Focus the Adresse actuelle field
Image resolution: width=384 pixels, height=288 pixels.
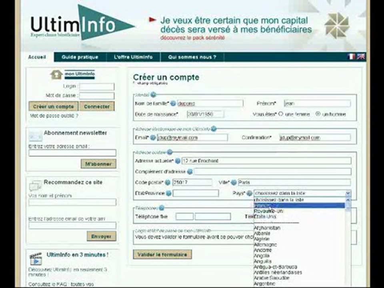tap(266, 161)
